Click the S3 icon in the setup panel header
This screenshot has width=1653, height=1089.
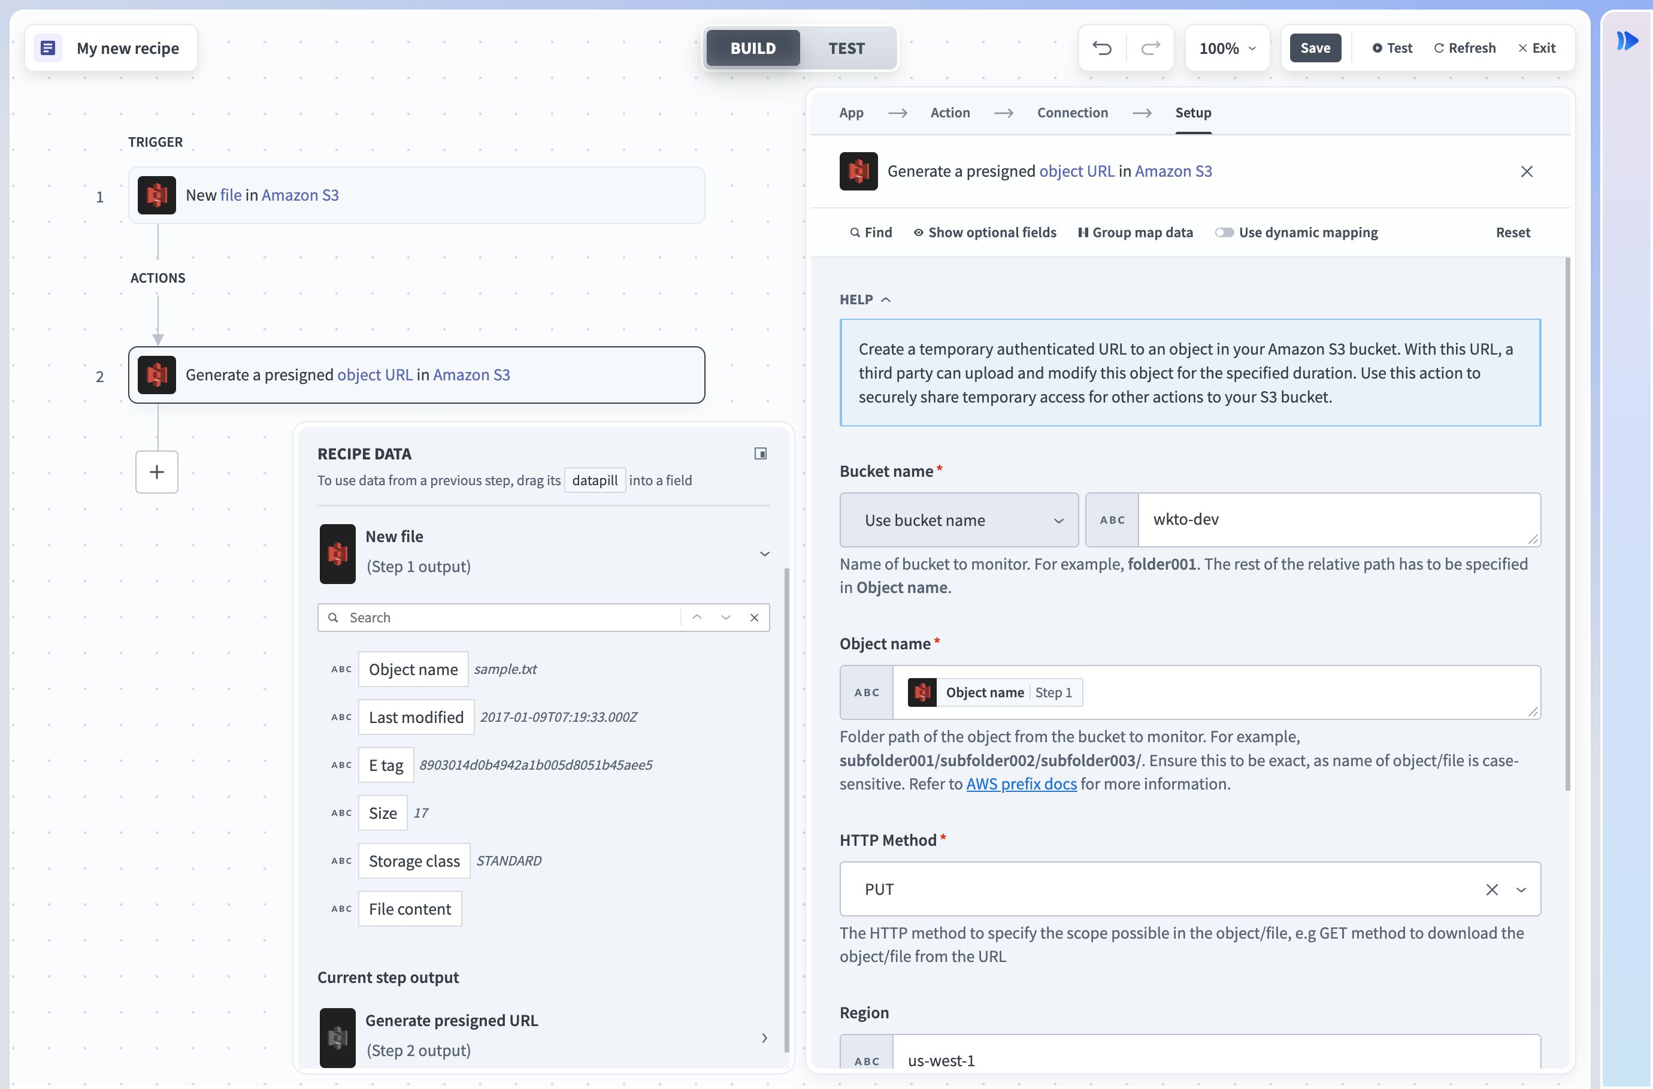coord(858,171)
